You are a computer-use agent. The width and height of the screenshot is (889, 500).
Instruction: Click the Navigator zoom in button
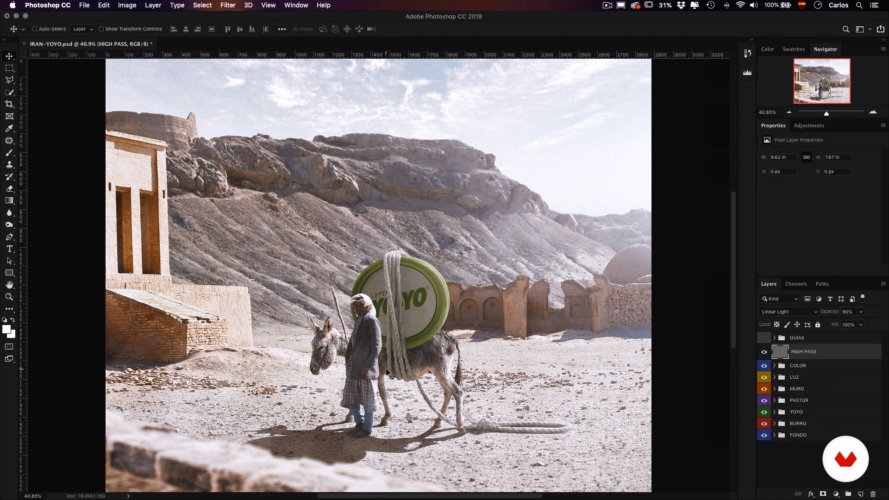(873, 112)
